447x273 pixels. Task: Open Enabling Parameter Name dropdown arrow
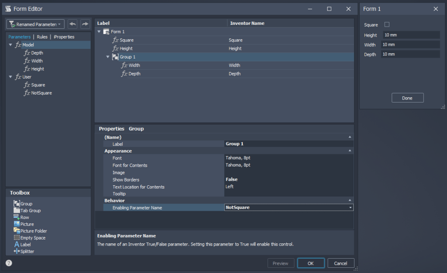(x=351, y=208)
